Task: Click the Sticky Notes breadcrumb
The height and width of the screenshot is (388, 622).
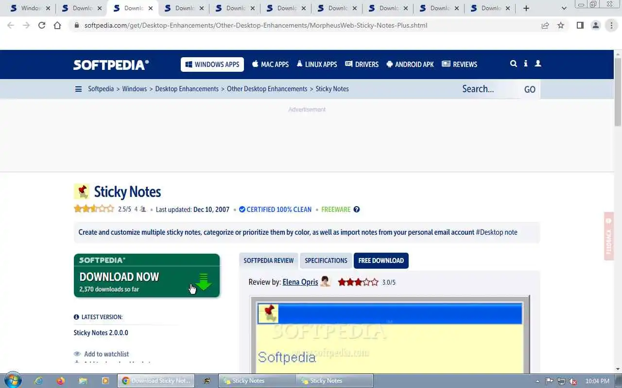Action: click(332, 89)
